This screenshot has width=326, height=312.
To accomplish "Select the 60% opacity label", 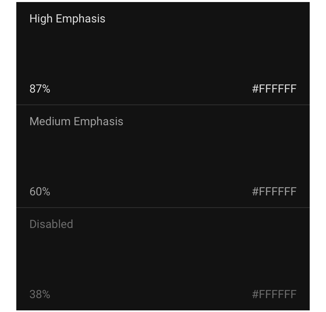I will click(40, 192).
